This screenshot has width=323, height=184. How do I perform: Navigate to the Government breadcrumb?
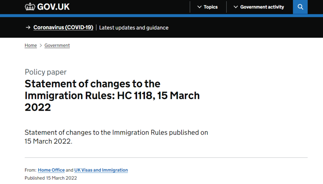click(57, 45)
